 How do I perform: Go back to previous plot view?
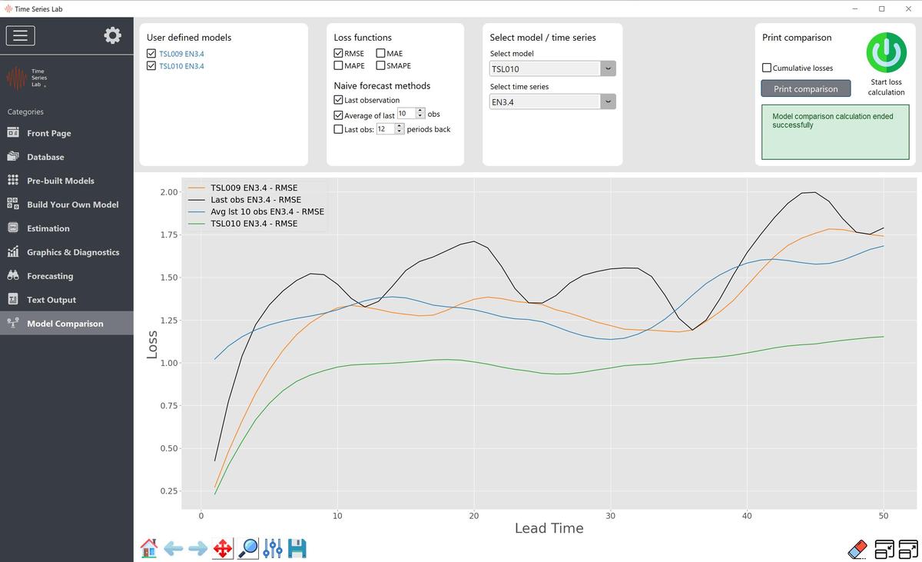pyautogui.click(x=174, y=548)
